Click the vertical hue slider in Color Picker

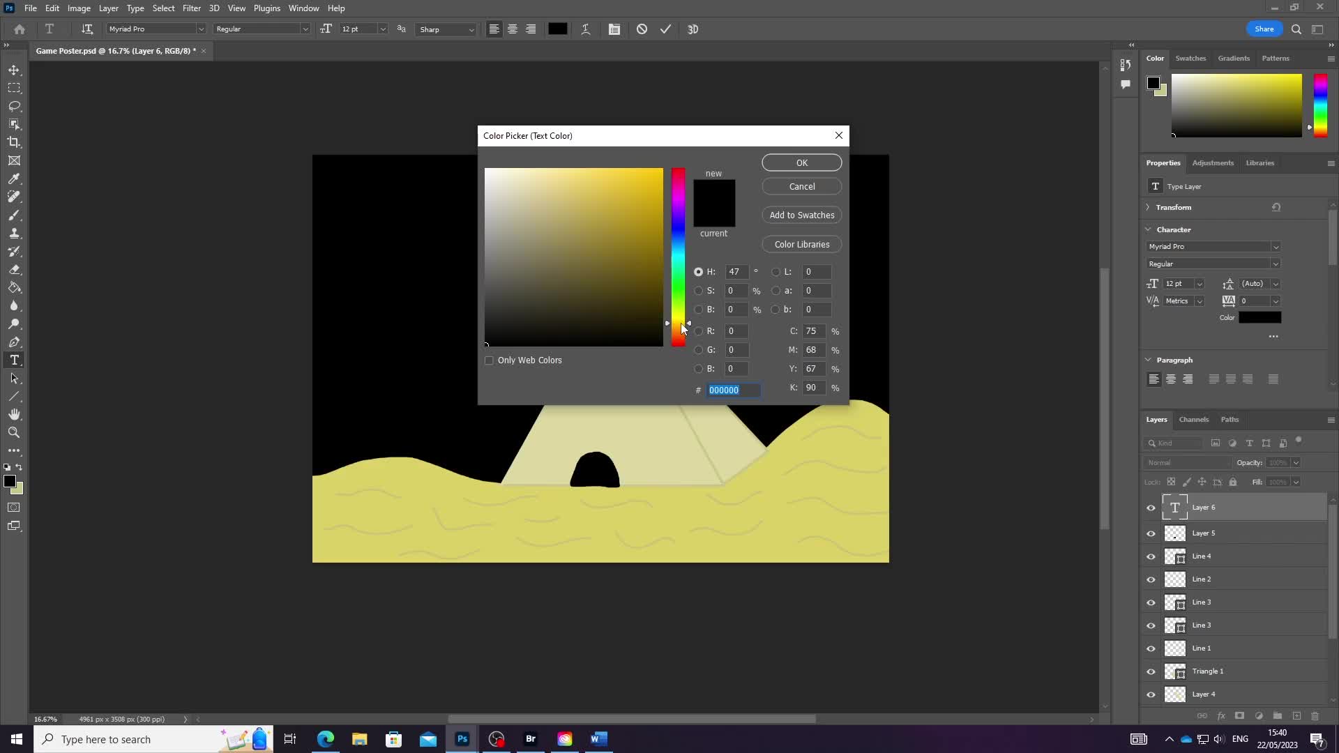[x=678, y=257]
